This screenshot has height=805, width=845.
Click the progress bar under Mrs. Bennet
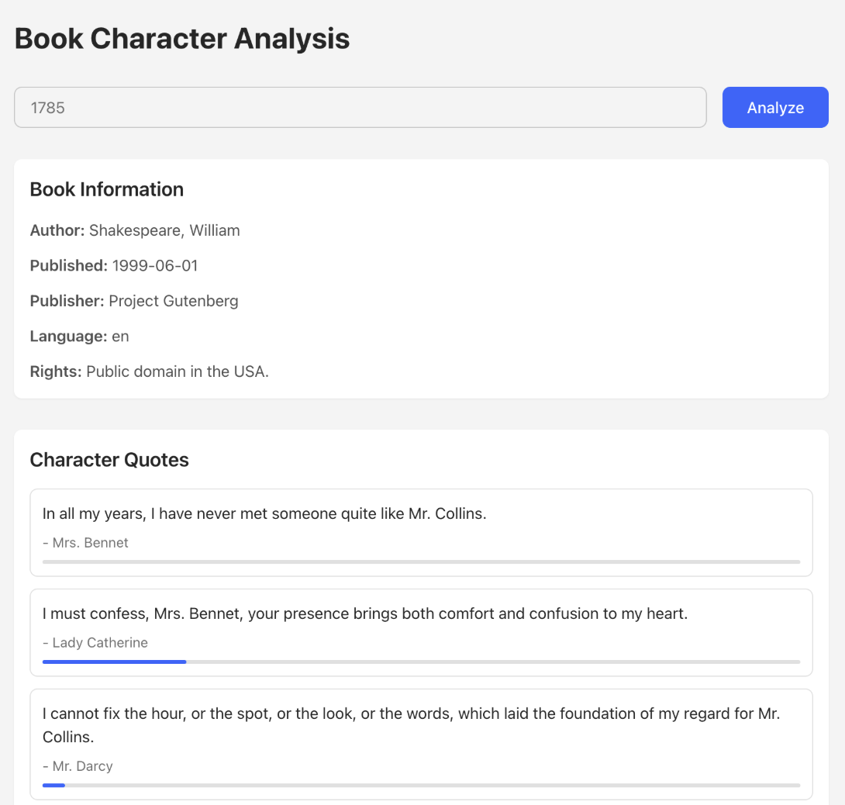[421, 561]
